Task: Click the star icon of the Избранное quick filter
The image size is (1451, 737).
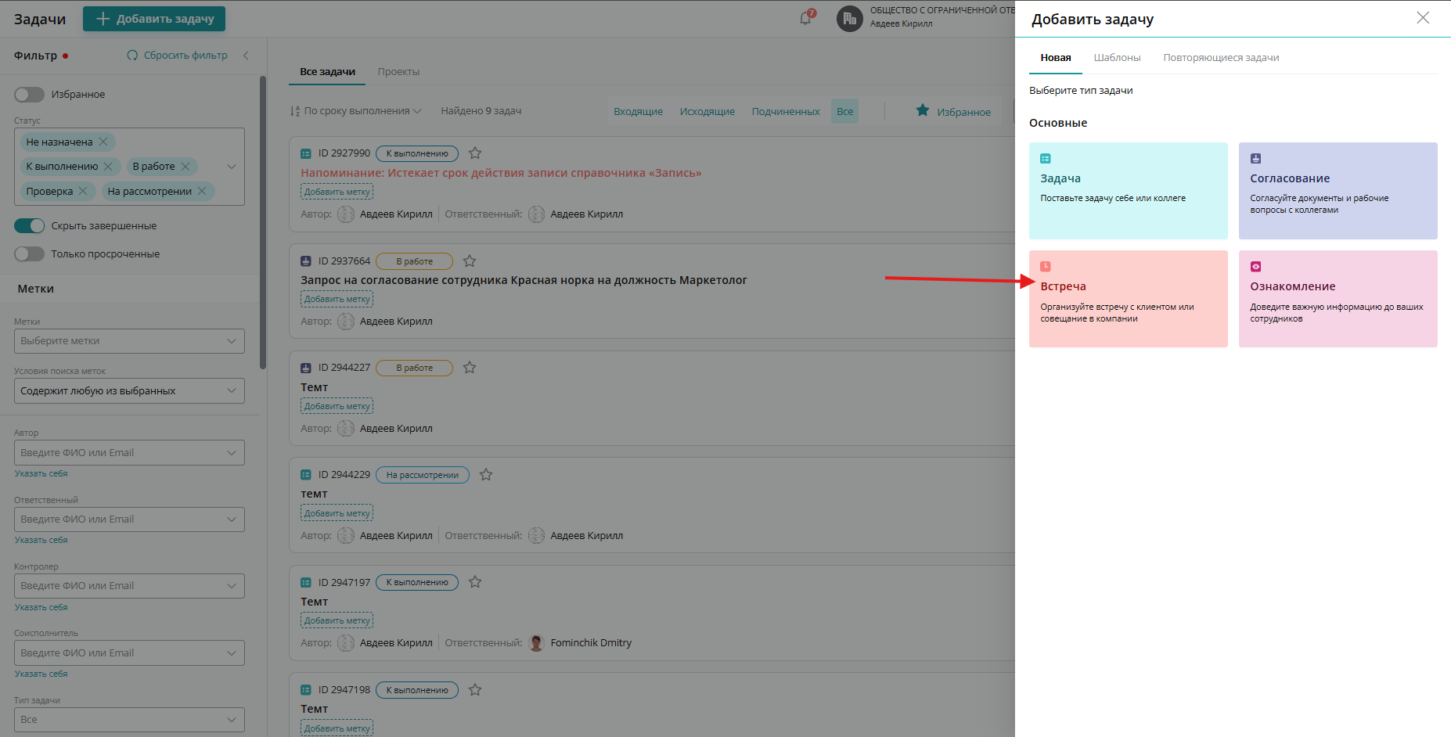Action: (x=923, y=110)
